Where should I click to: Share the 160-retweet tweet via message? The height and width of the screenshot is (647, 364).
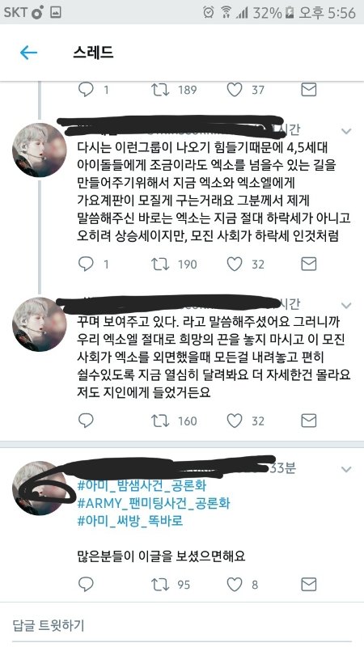[x=309, y=421]
